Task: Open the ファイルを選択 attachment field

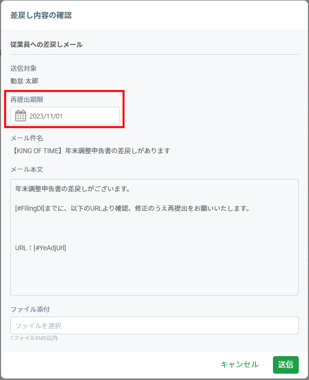Action: pyautogui.click(x=154, y=325)
